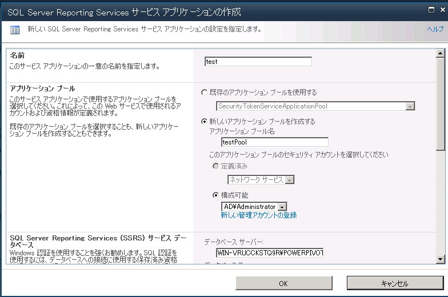This screenshot has width=448, height=297.
Task: Click the データベース サーバー input field
Action: [270, 252]
